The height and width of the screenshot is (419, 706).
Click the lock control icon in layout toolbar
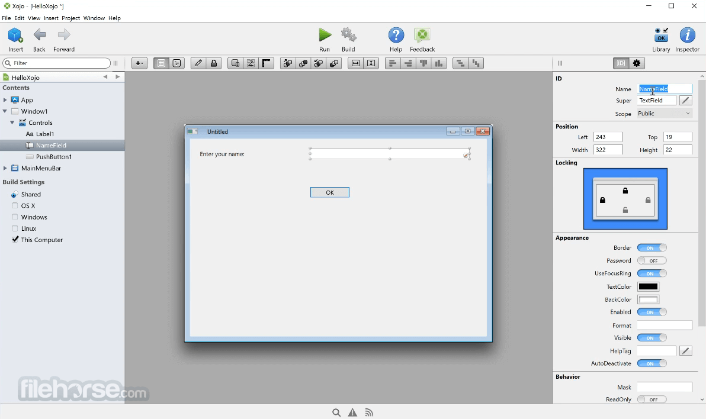[214, 63]
